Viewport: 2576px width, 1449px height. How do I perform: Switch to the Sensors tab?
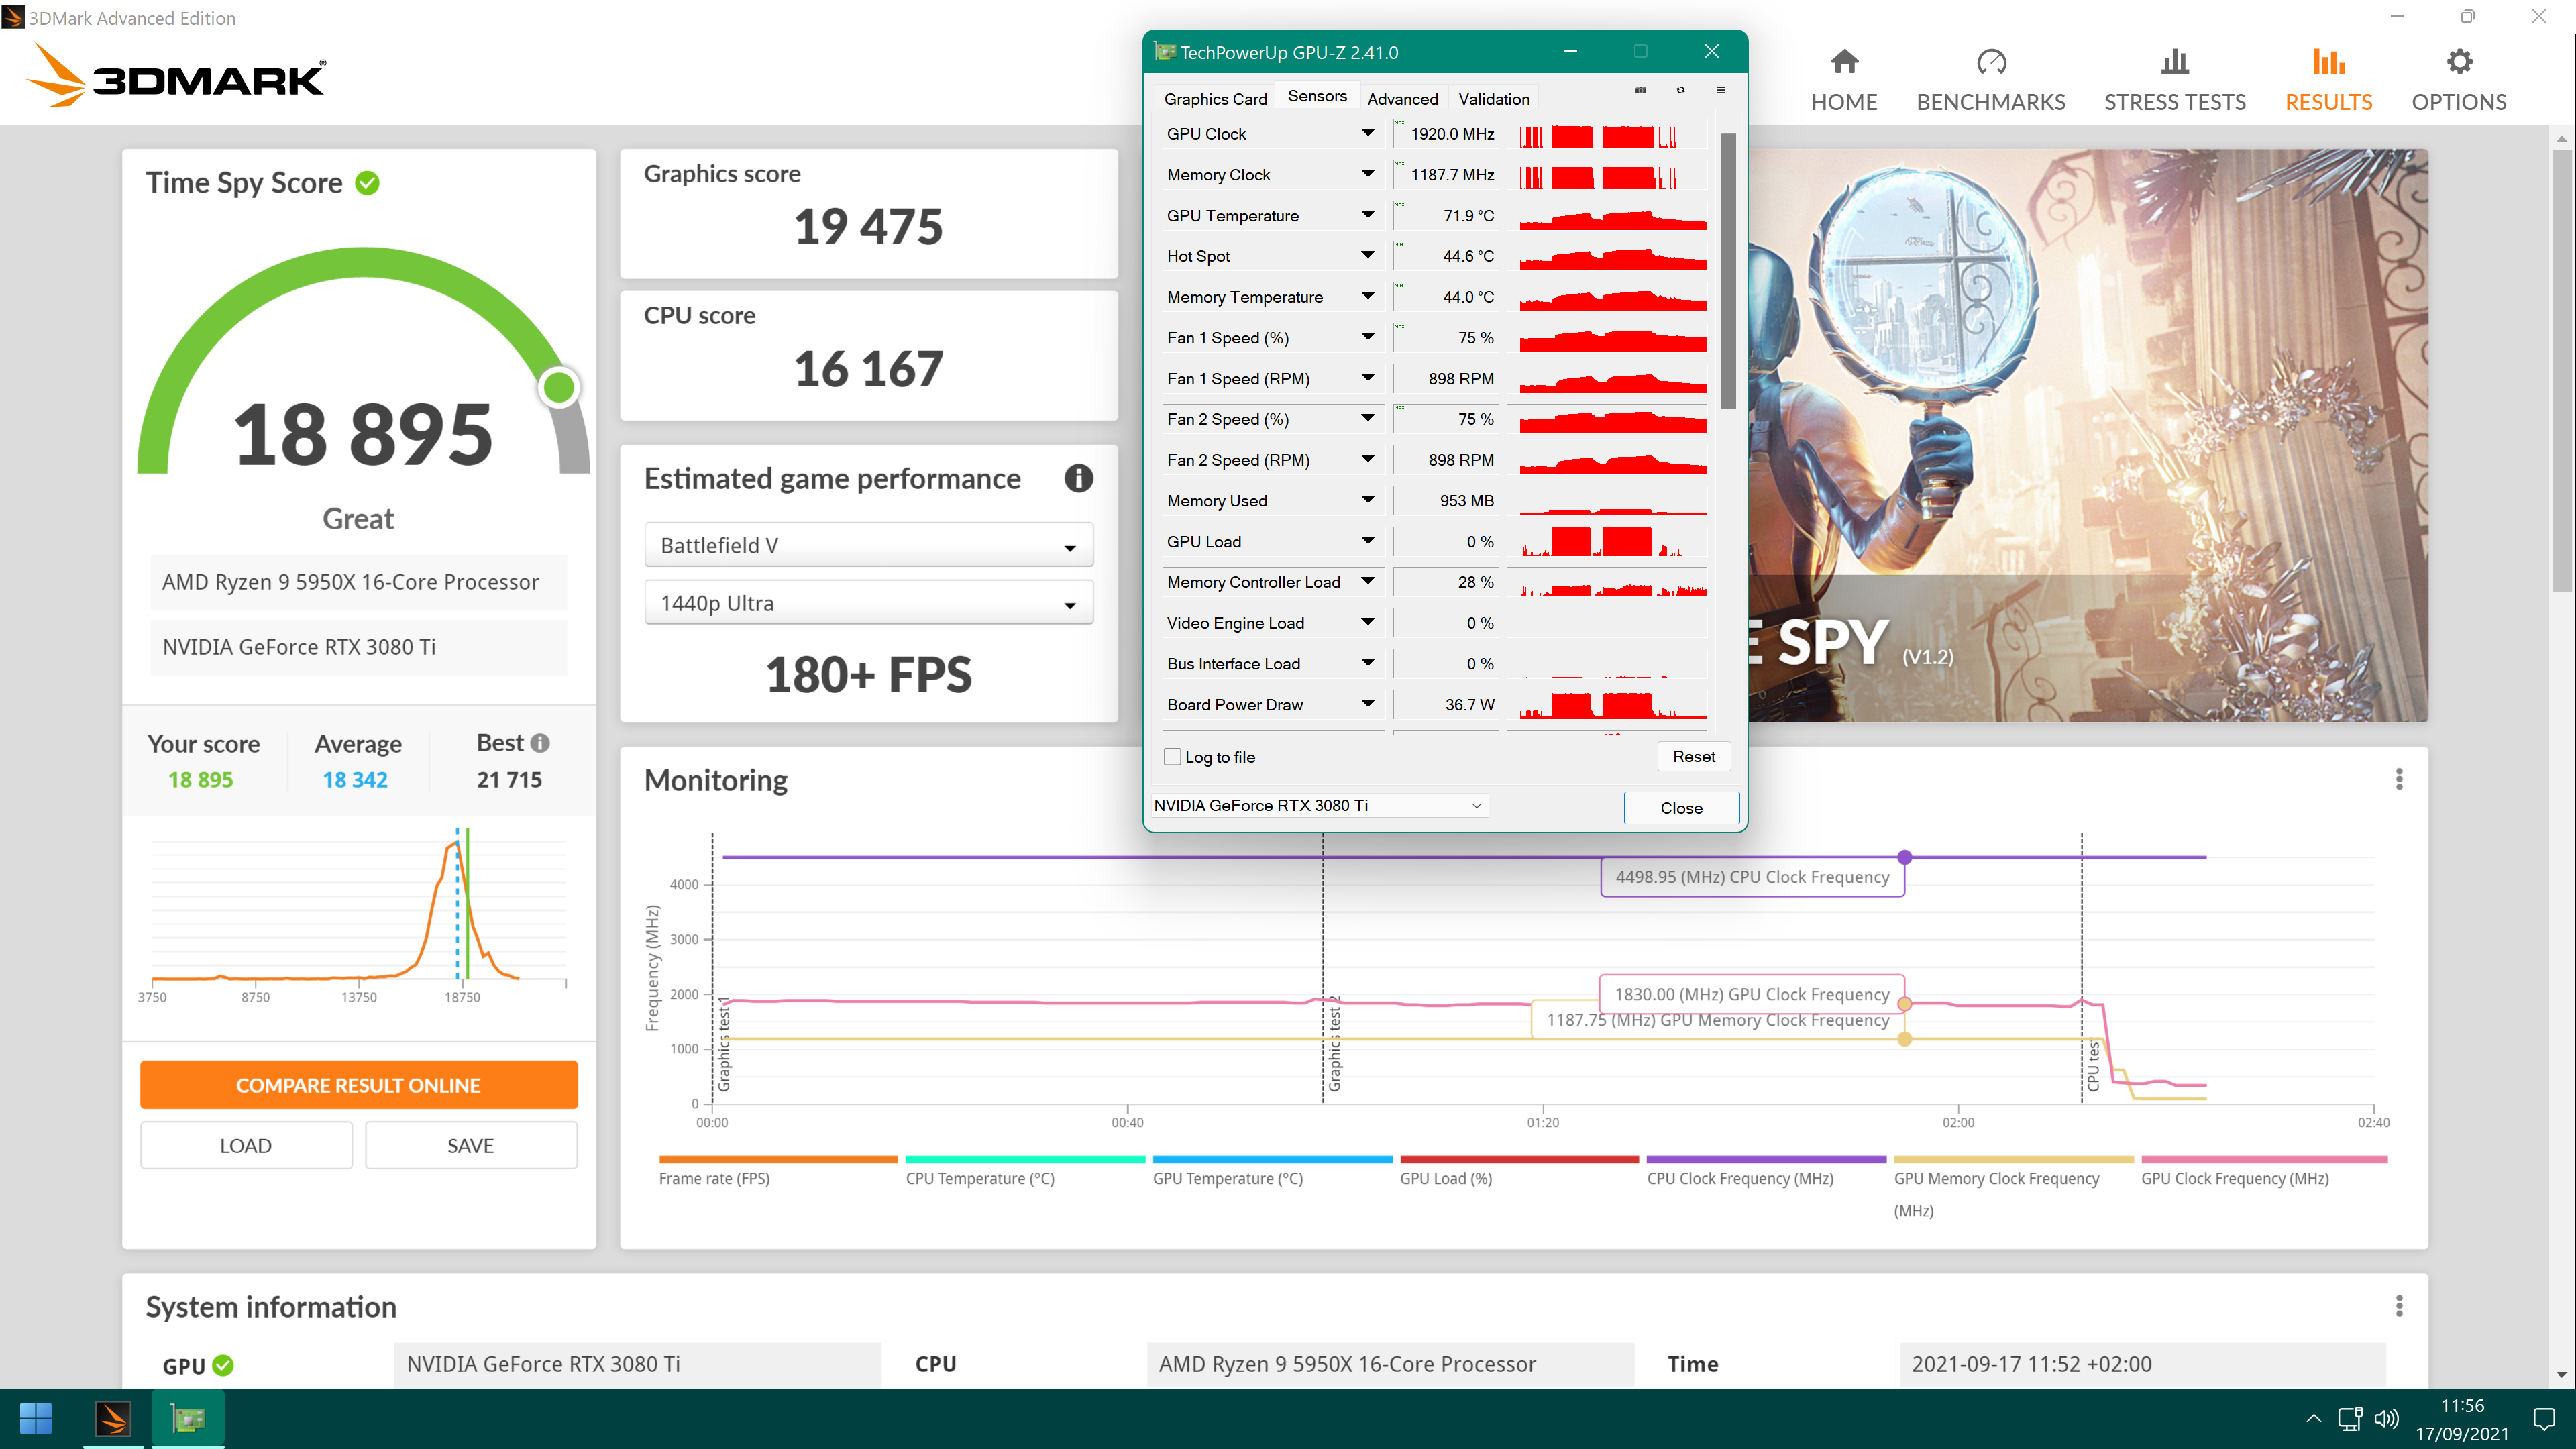(x=1317, y=96)
